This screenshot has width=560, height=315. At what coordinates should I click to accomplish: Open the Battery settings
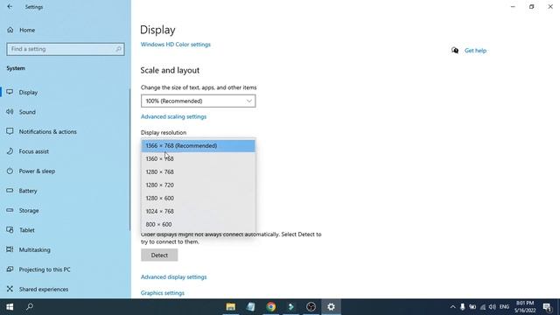coord(28,191)
